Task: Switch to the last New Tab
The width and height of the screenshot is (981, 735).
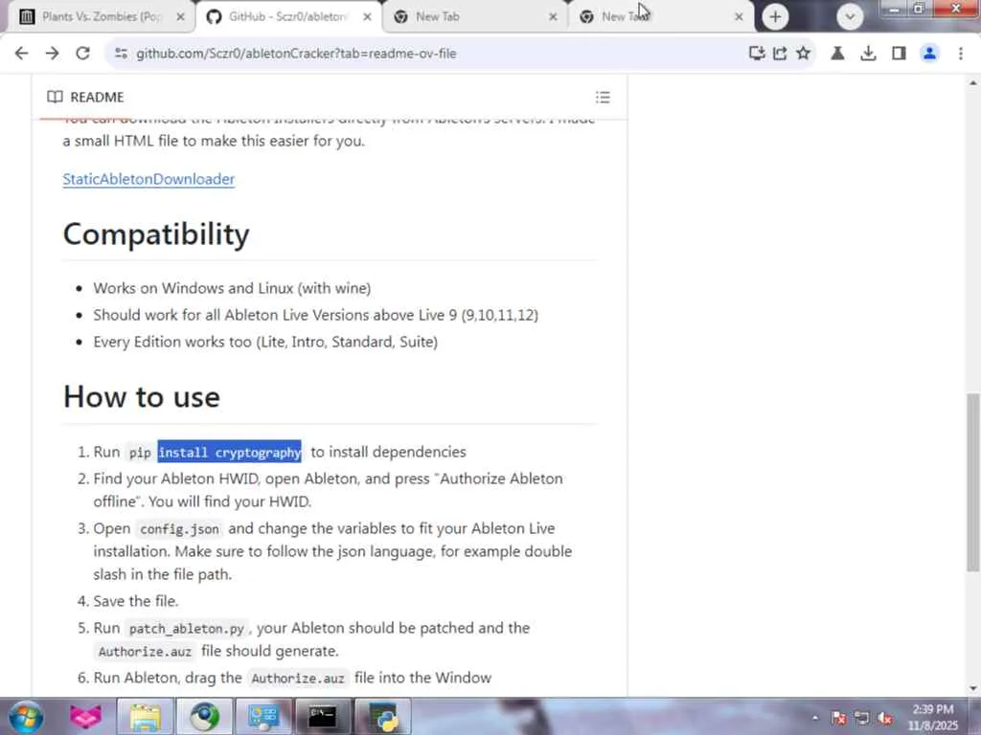Action: click(x=660, y=17)
